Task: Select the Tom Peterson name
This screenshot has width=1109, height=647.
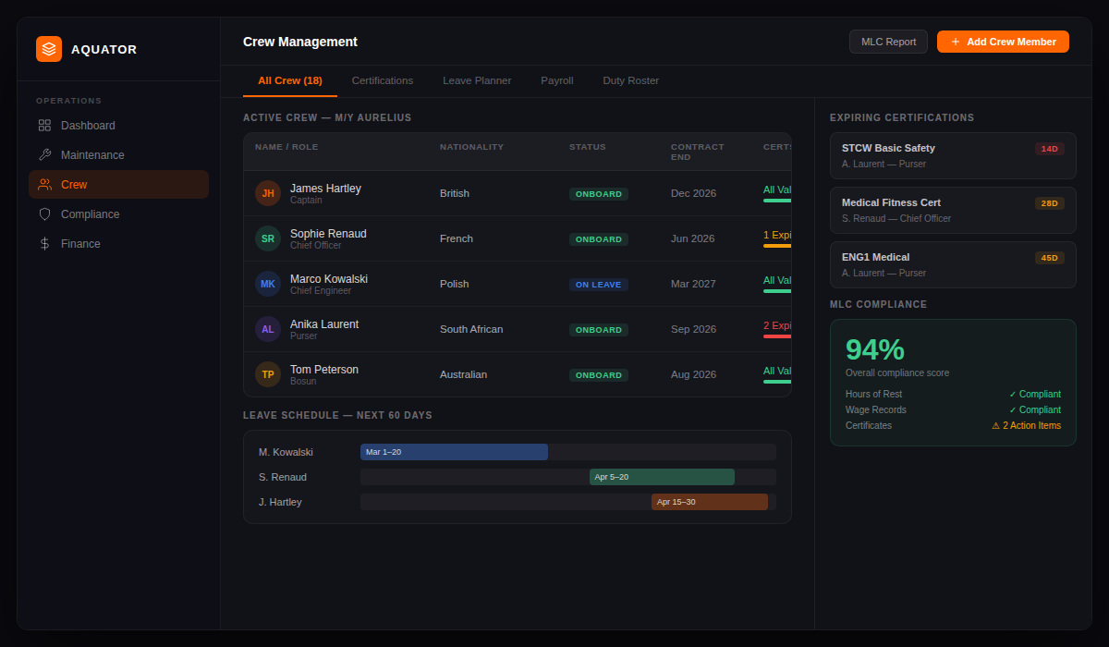Action: point(324,370)
